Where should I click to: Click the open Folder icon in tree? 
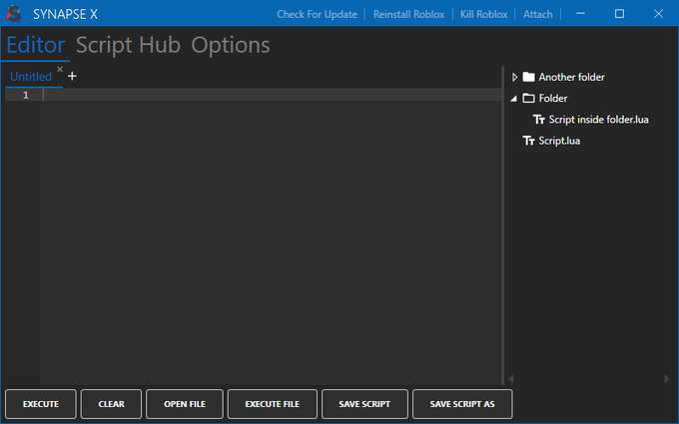[528, 99]
